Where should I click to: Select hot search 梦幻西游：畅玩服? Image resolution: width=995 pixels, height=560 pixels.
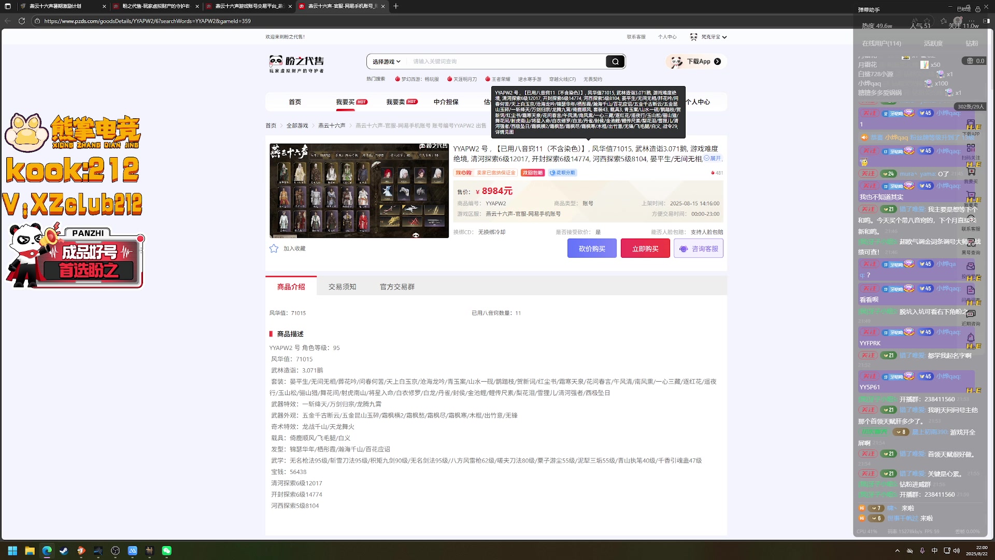coord(417,79)
